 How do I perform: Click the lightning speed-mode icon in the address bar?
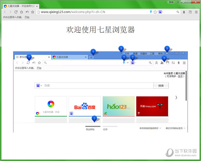pos(150,12)
